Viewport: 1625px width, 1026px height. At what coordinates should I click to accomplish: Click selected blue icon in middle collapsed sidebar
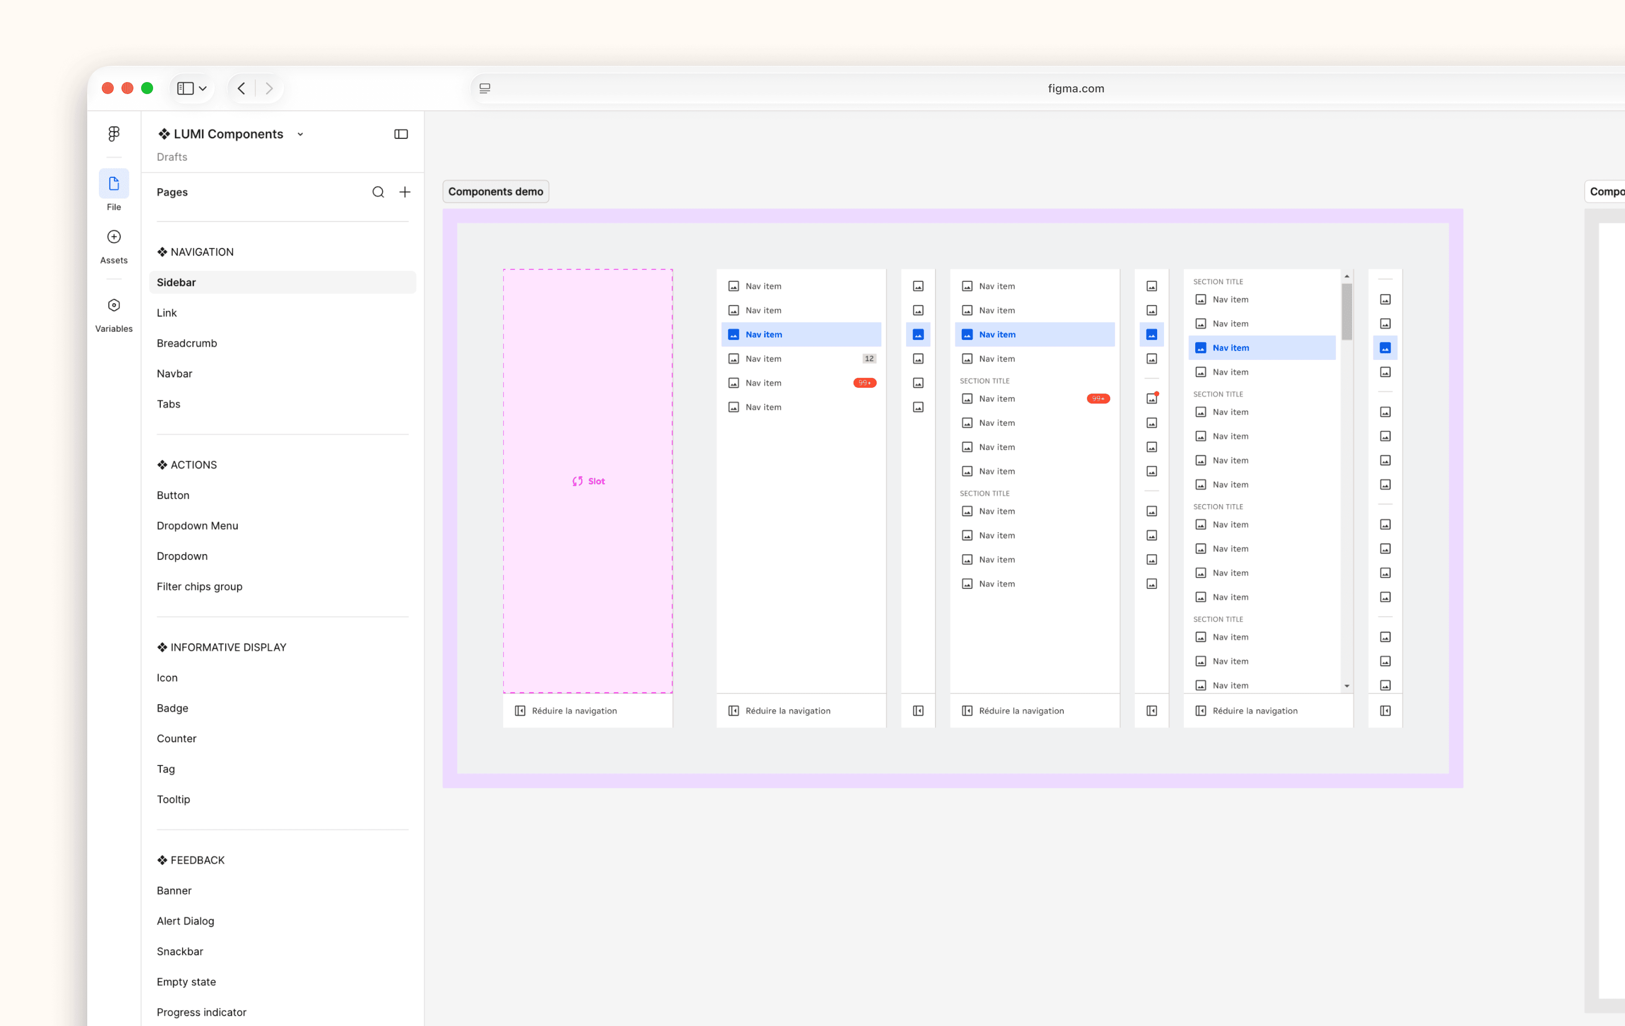(x=1152, y=335)
